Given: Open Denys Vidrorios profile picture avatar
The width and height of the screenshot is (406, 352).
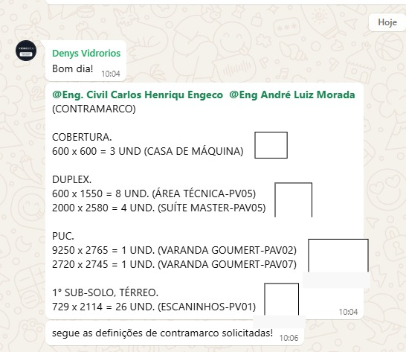Looking at the screenshot, I should pyautogui.click(x=26, y=51).
